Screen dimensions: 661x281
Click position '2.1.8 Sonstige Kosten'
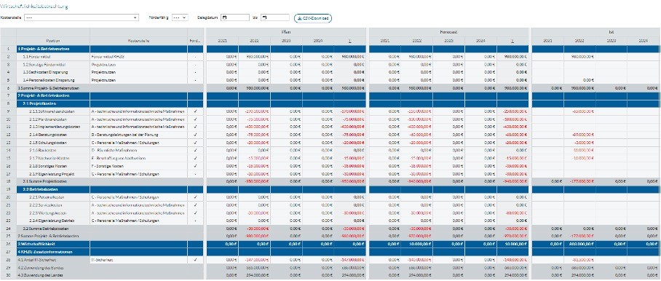click(x=47, y=166)
